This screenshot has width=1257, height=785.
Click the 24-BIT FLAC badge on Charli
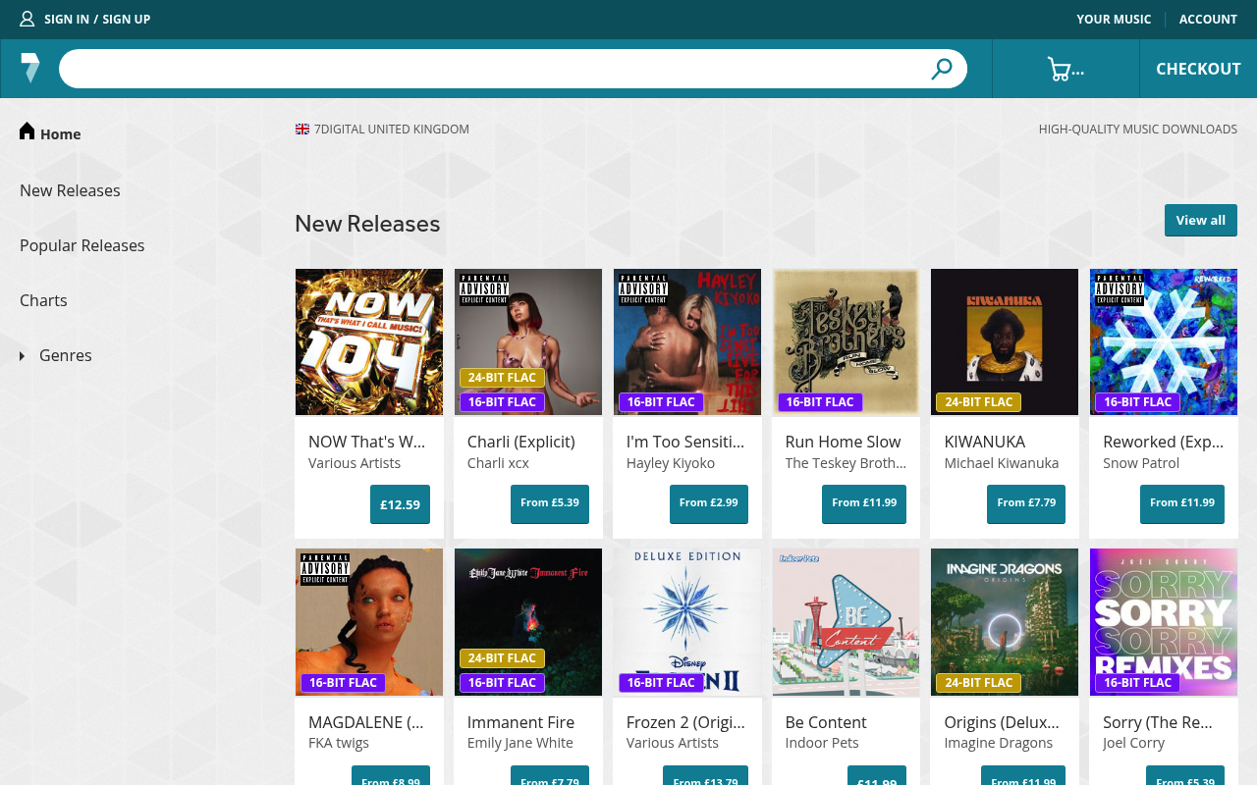pos(502,378)
